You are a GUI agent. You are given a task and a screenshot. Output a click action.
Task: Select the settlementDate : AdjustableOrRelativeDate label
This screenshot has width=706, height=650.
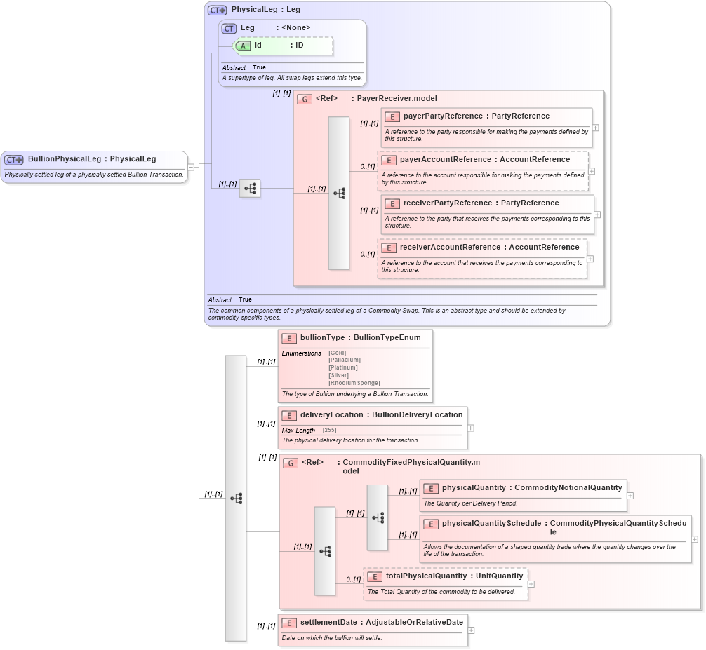382,622
